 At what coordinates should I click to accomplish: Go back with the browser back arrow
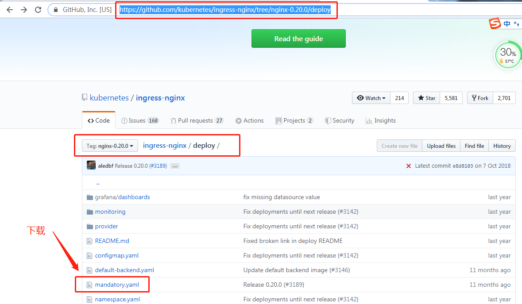10,10
